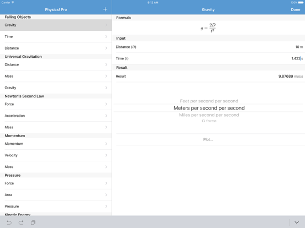The width and height of the screenshot is (305, 228).
Task: Click the undo arrow icon
Action: click(9, 222)
